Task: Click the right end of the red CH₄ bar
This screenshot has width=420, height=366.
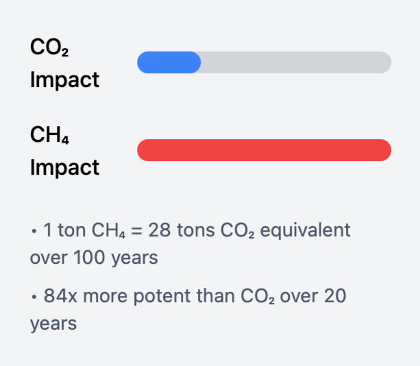Action: 382,150
